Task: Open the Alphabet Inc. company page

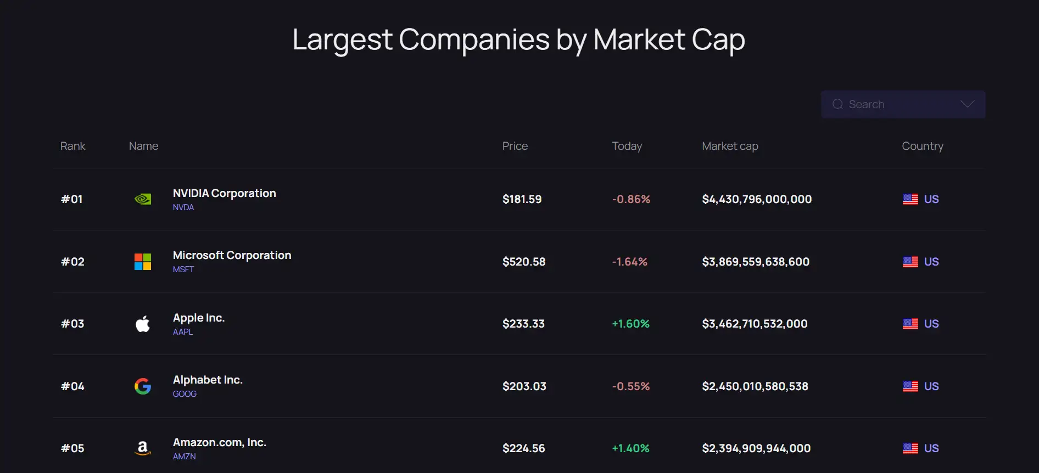Action: 208,380
